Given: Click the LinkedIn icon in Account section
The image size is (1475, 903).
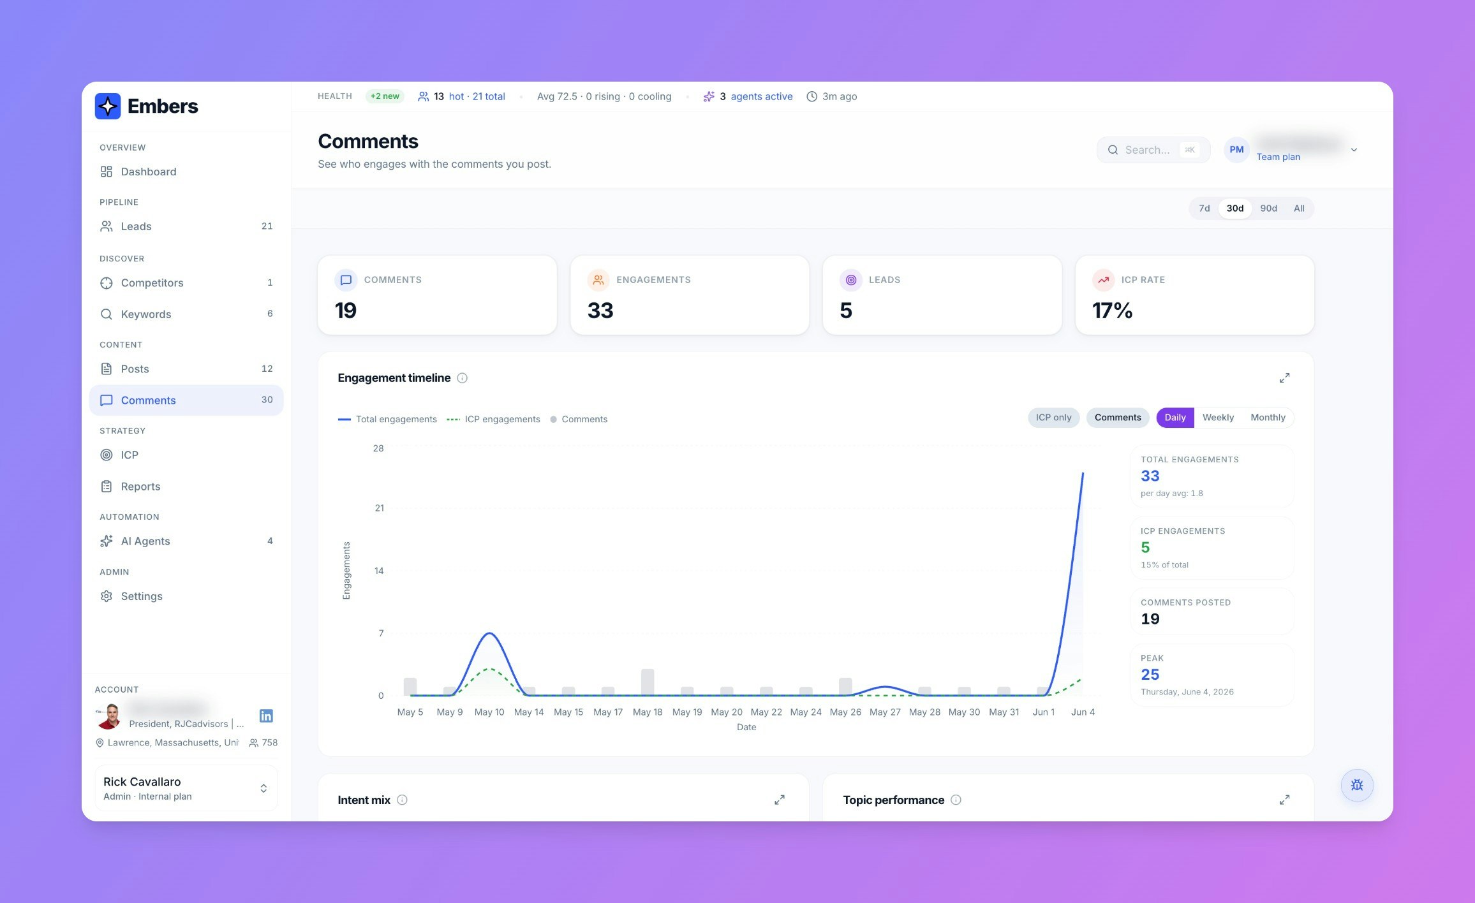Looking at the screenshot, I should [x=266, y=716].
